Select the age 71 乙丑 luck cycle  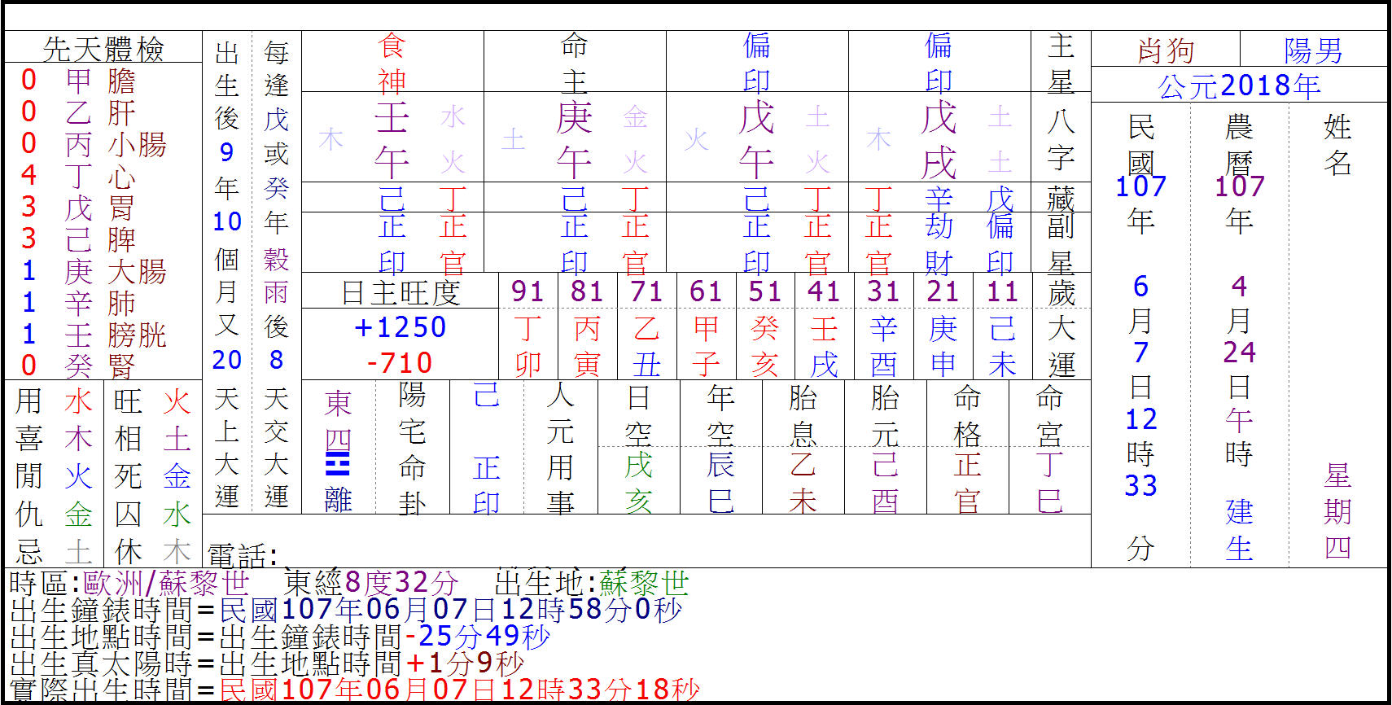pos(646,327)
